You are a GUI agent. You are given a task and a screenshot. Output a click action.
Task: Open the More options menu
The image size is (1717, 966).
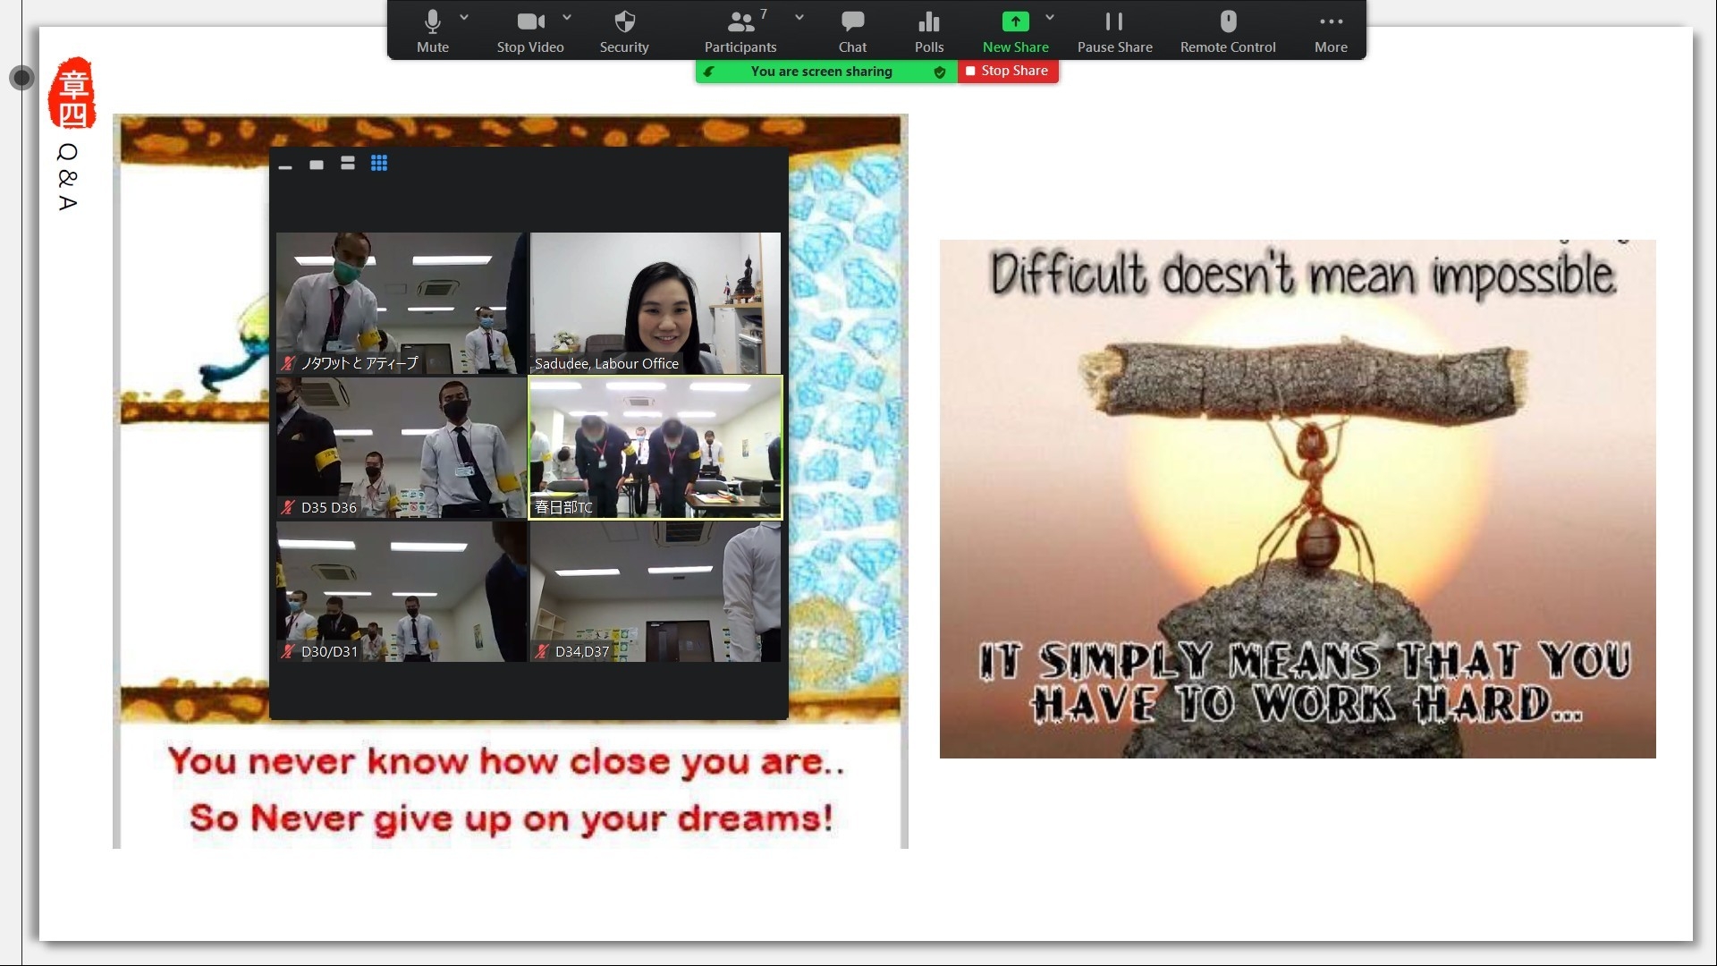coord(1331,30)
